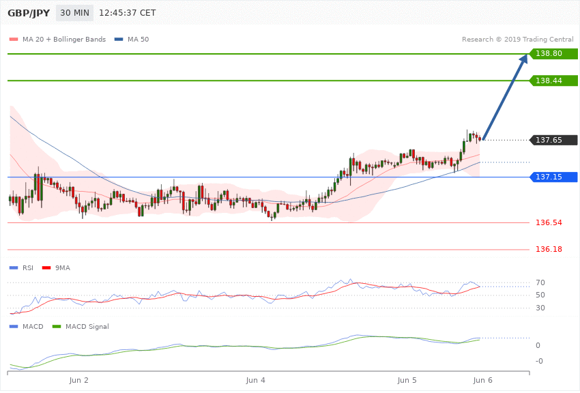Click the RSI legend label
This screenshot has width=580, height=393.
[28, 267]
